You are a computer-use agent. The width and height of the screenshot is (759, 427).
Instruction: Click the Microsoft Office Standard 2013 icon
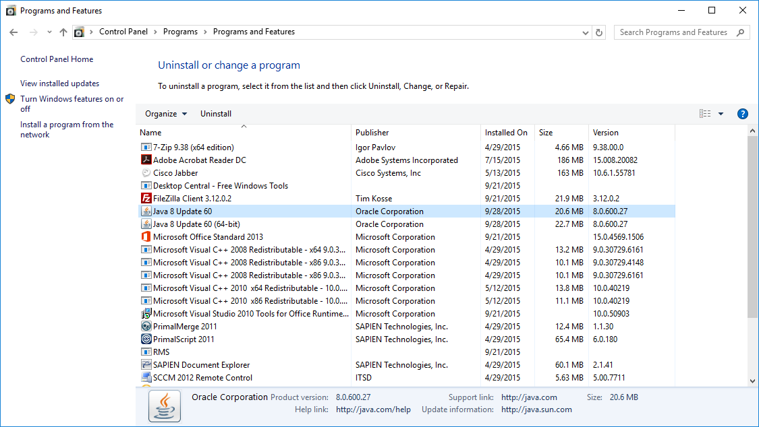(146, 237)
